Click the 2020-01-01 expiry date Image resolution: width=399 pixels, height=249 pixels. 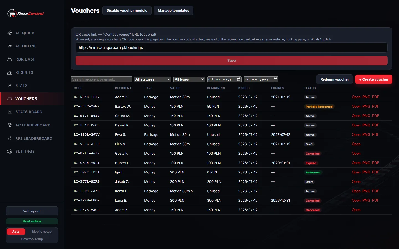(x=280, y=163)
